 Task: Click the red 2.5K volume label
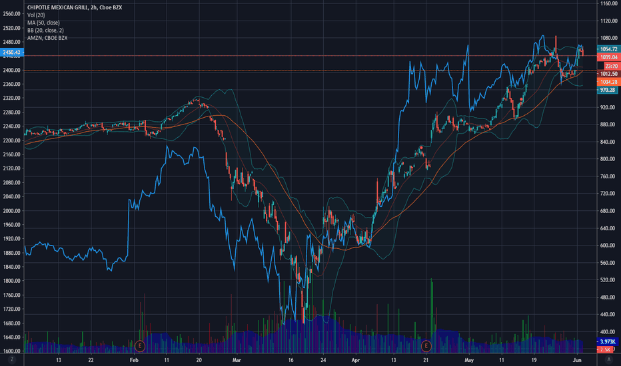click(x=605, y=349)
